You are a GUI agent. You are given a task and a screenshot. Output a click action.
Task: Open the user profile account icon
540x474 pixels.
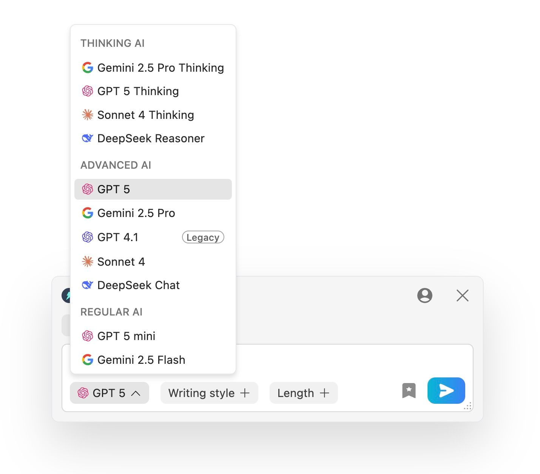424,295
